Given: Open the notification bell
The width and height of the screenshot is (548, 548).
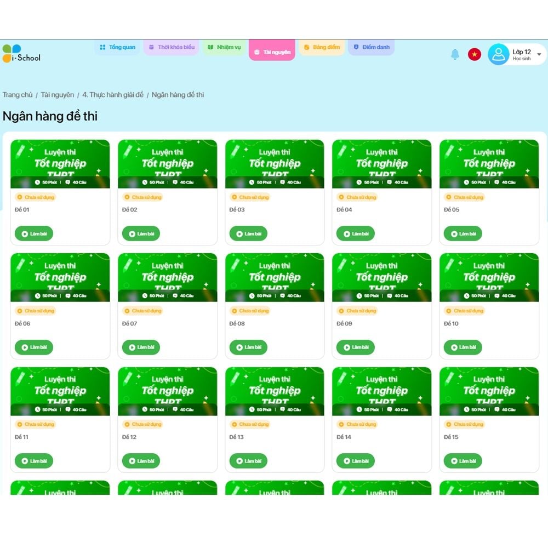Looking at the screenshot, I should click(x=455, y=54).
